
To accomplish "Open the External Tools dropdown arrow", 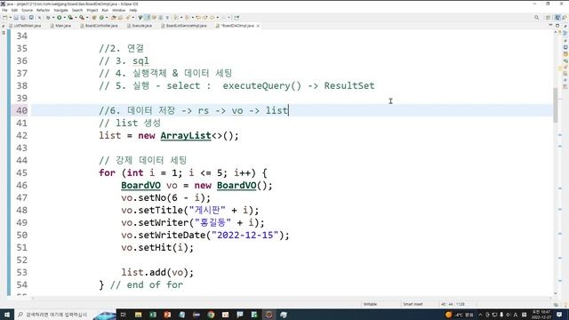I will coord(87,18).
